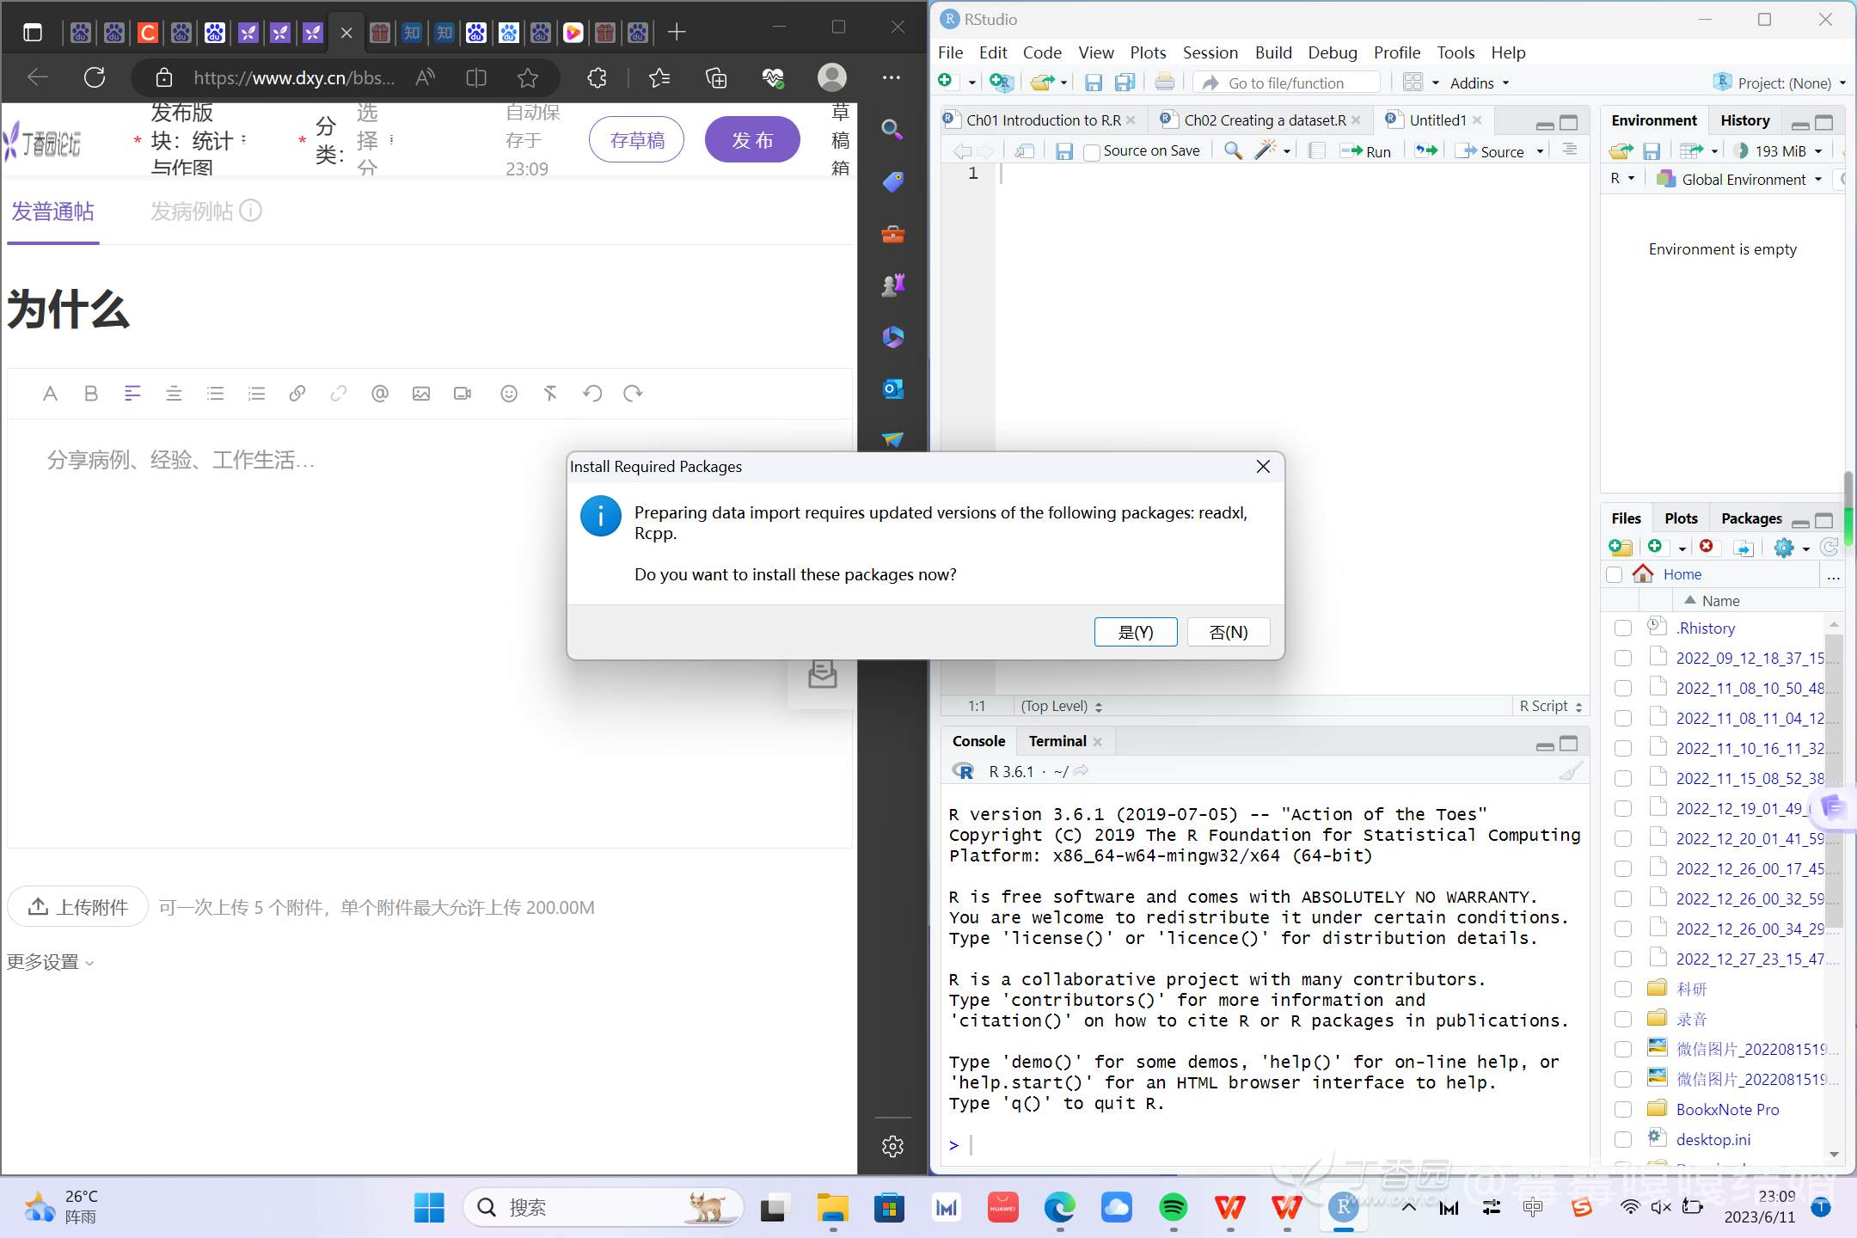Check the .Rhistory file checkbox
This screenshot has width=1857, height=1238.
click(x=1623, y=628)
